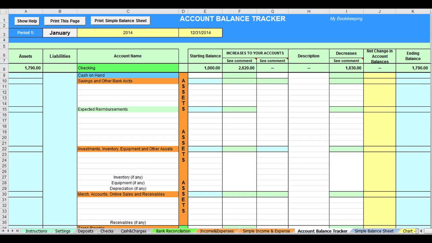The width and height of the screenshot is (432, 243).
Task: Click See comment cell under Decreases
Action: tap(346, 61)
